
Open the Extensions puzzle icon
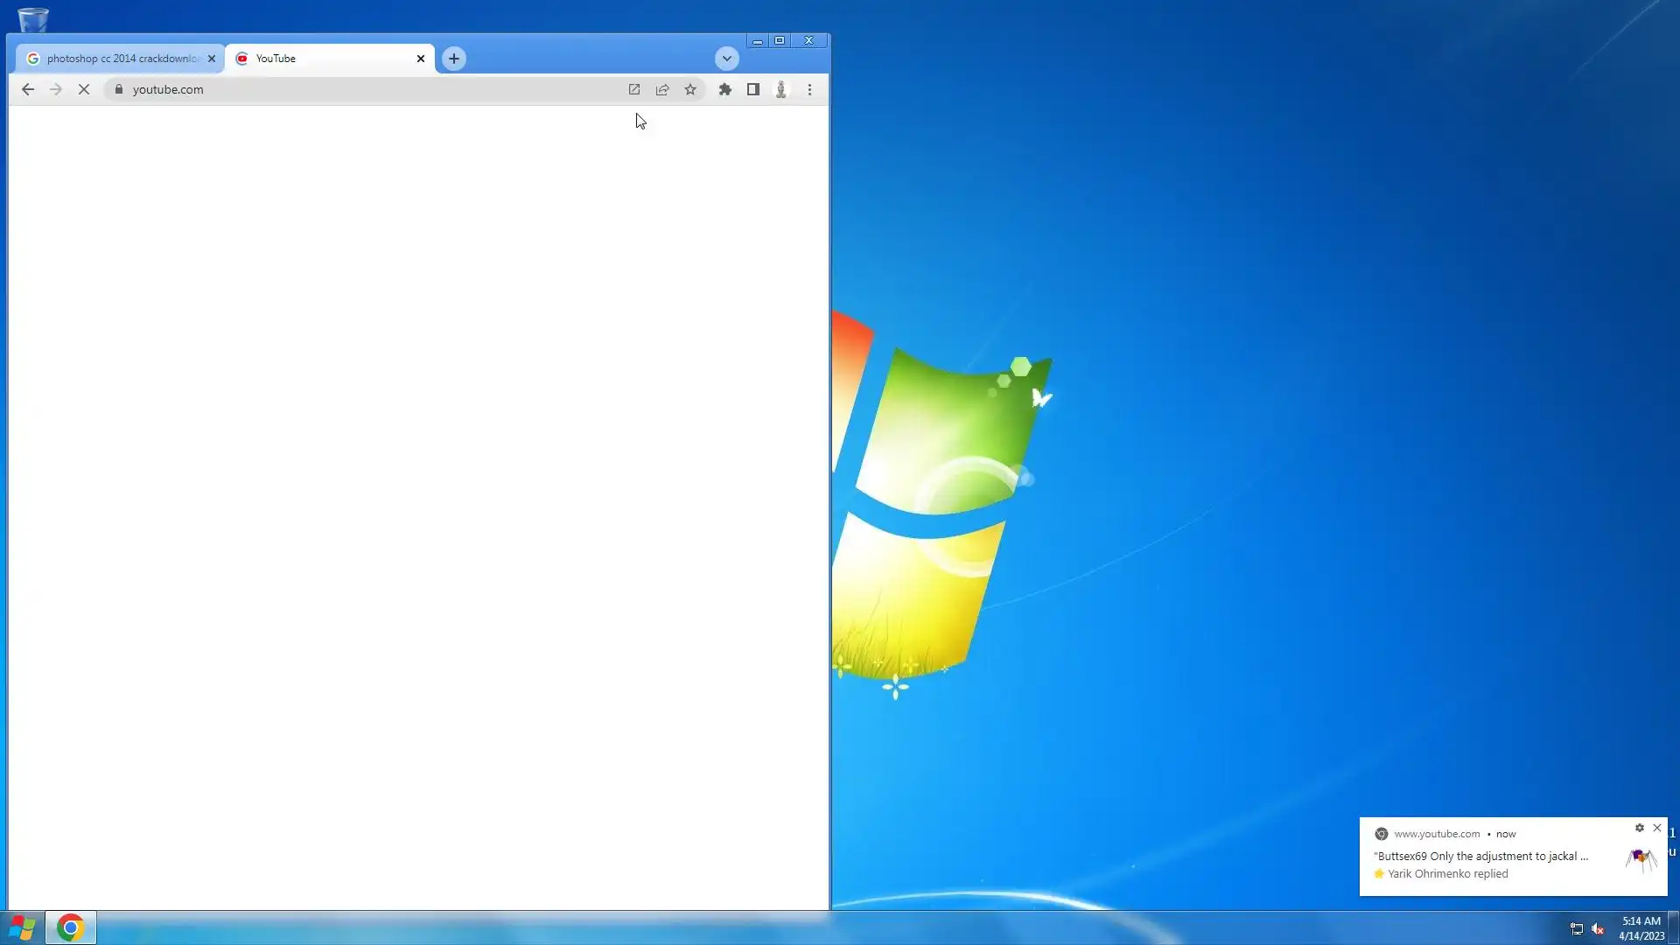724,89
